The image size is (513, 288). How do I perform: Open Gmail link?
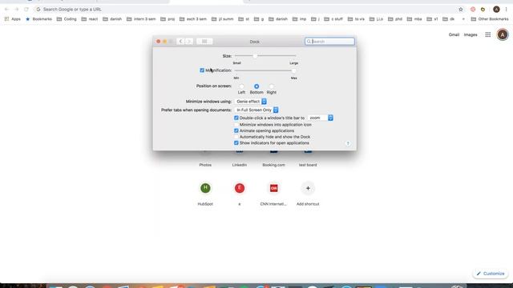click(454, 34)
